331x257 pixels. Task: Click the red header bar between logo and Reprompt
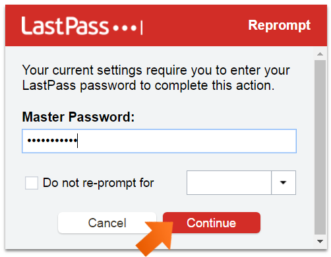coord(195,26)
